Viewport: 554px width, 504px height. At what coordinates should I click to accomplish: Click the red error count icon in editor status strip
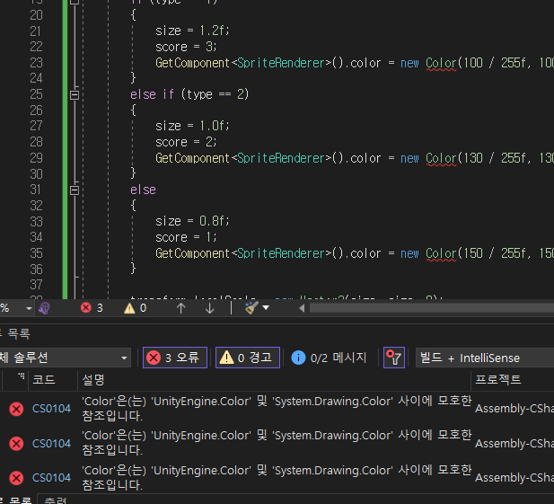pyautogui.click(x=86, y=308)
